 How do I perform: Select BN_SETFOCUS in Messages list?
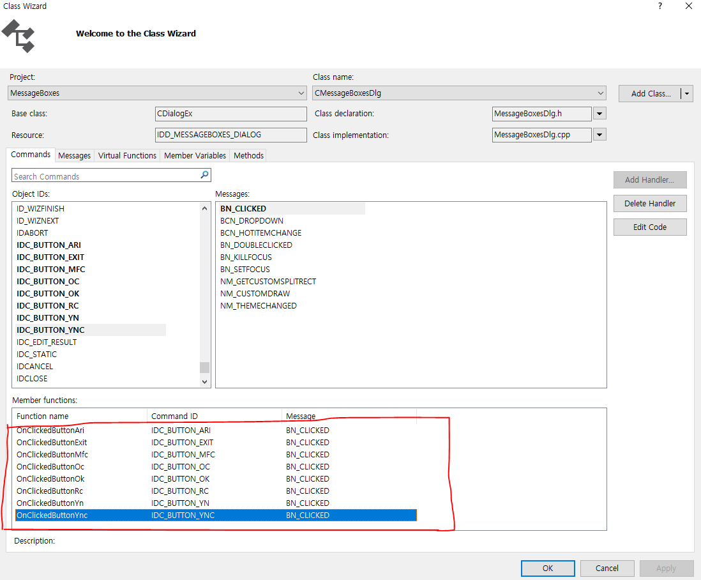click(x=245, y=269)
